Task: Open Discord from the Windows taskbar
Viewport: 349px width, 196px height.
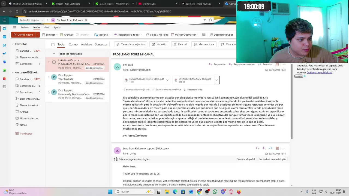Action: point(223,192)
